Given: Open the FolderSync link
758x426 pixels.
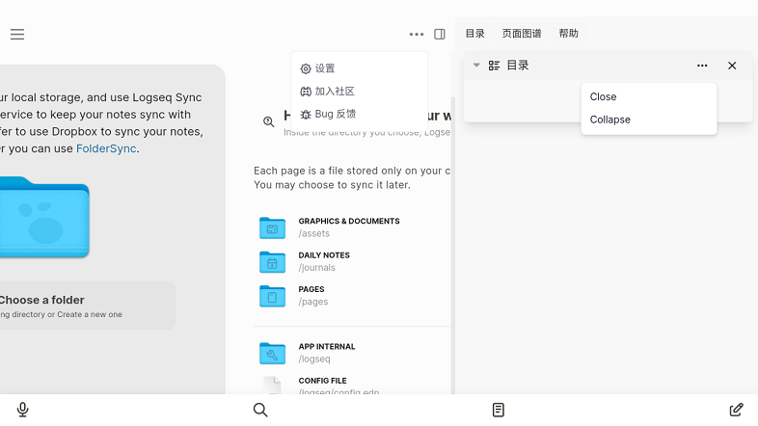Looking at the screenshot, I should pyautogui.click(x=106, y=148).
